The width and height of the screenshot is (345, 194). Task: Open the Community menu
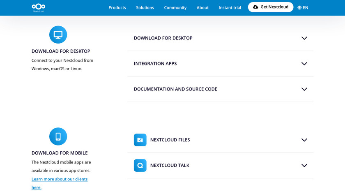click(x=175, y=8)
